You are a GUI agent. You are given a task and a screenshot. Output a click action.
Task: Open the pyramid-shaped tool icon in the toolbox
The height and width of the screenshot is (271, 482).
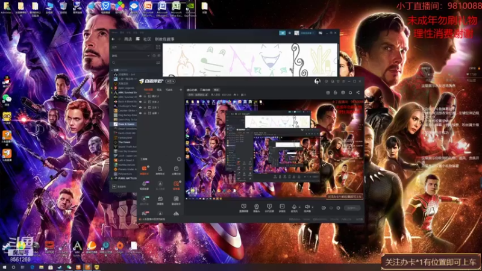pyautogui.click(x=176, y=214)
